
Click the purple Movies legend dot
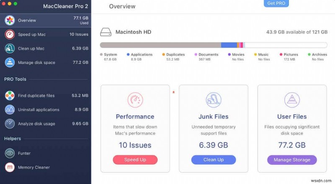[x=229, y=54]
